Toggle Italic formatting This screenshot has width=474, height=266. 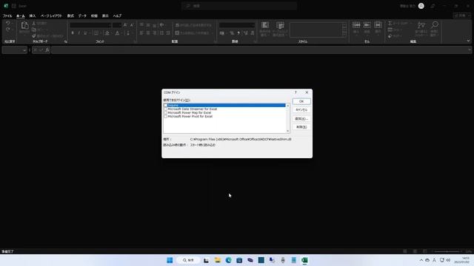click(x=79, y=33)
